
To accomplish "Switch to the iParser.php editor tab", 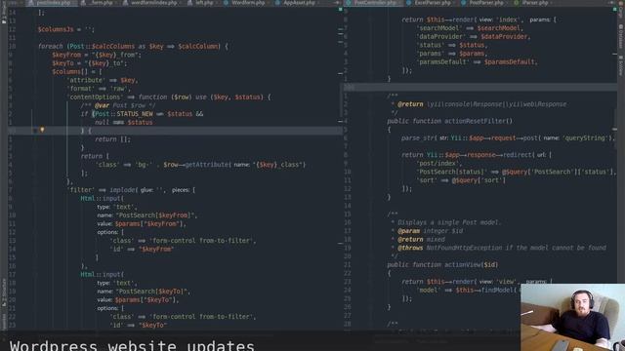I will pos(533,2).
